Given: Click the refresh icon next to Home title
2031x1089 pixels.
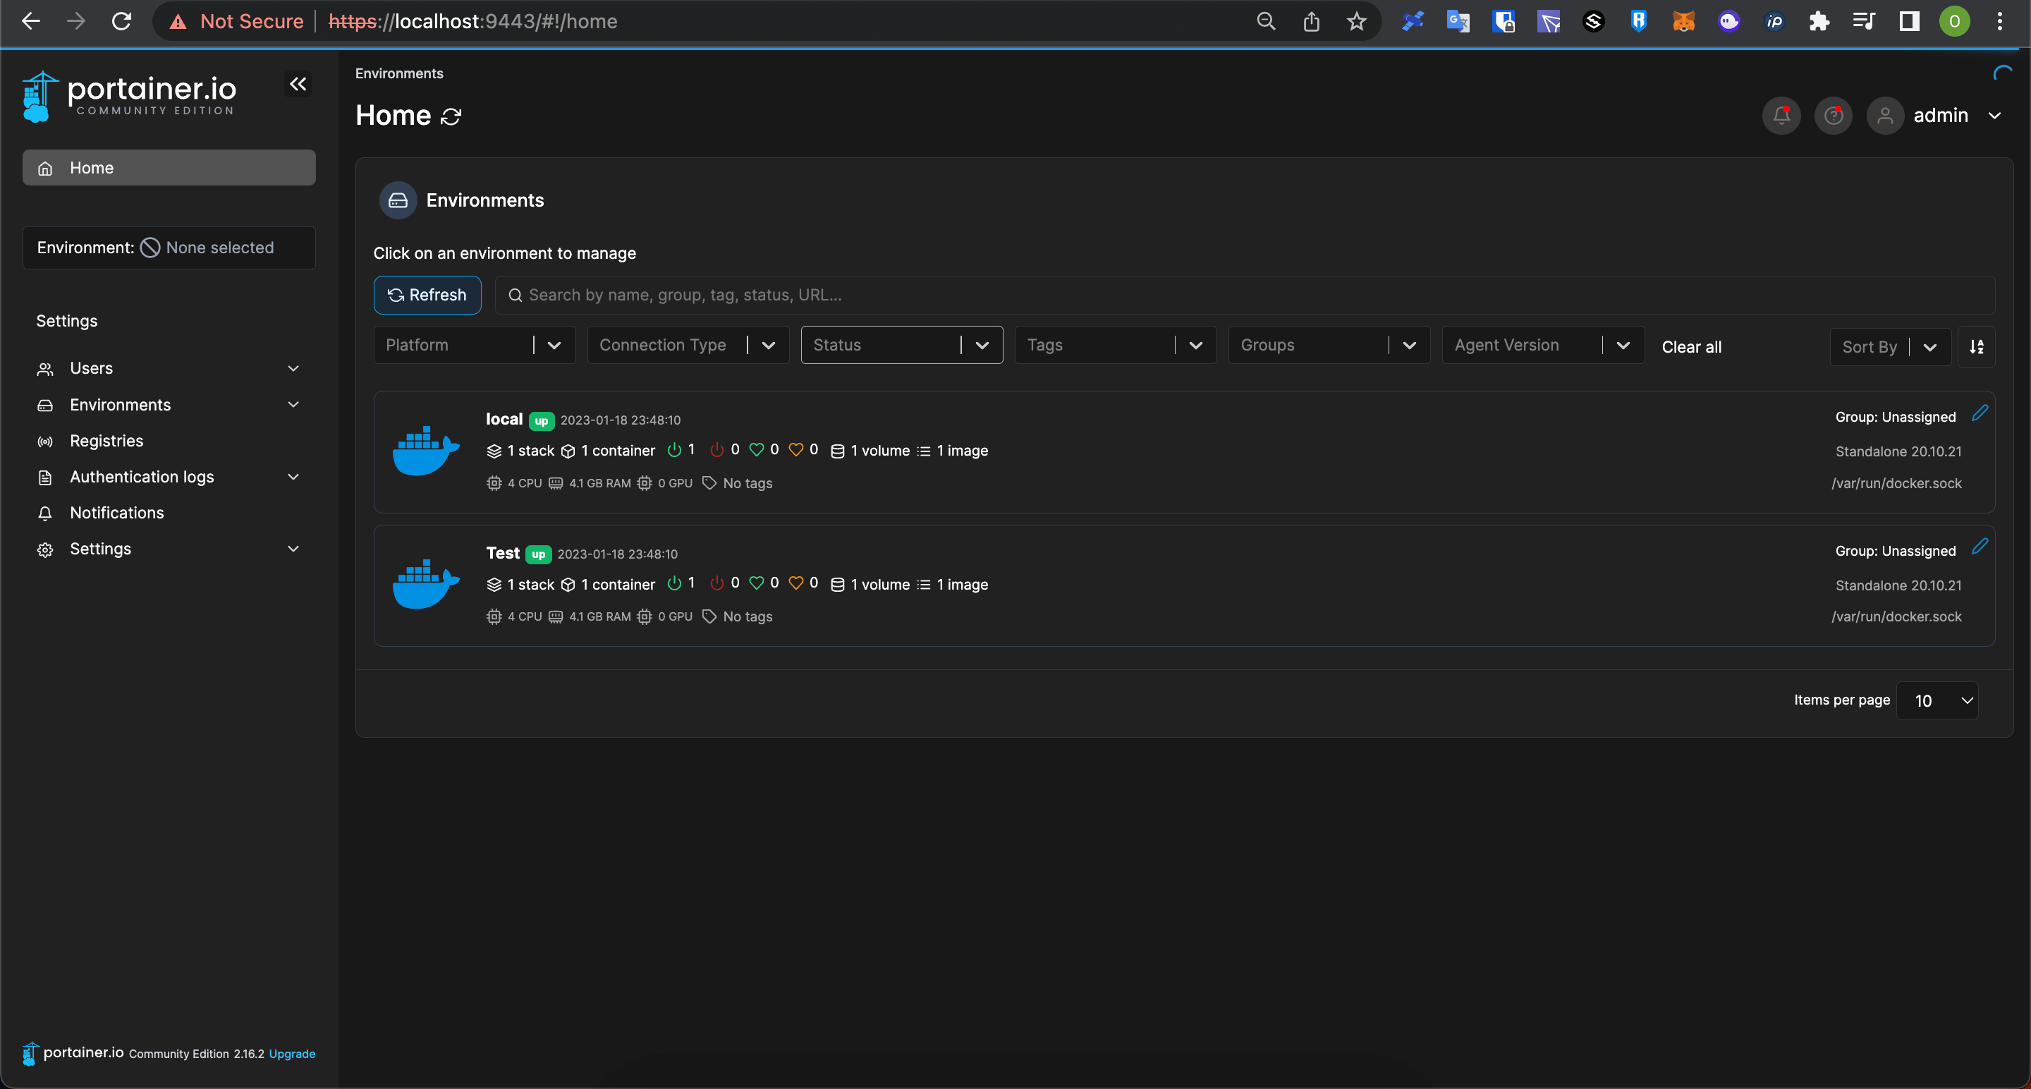Looking at the screenshot, I should point(451,116).
